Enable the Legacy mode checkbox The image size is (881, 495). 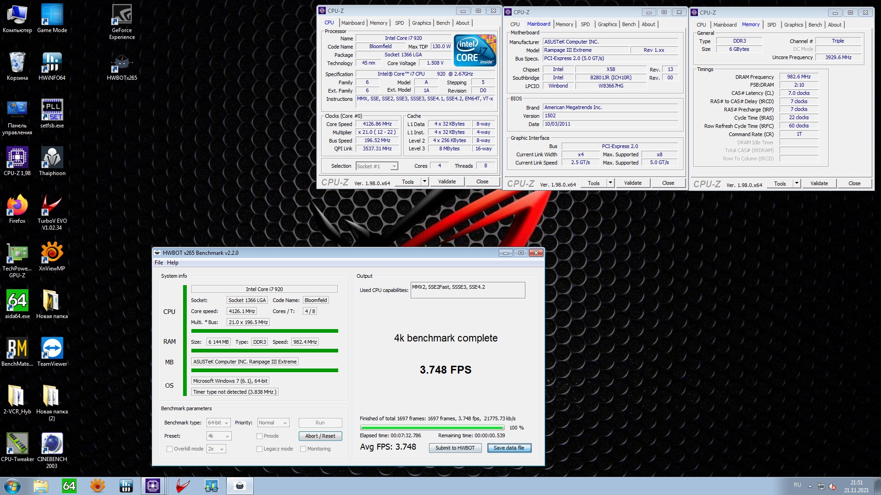259,449
